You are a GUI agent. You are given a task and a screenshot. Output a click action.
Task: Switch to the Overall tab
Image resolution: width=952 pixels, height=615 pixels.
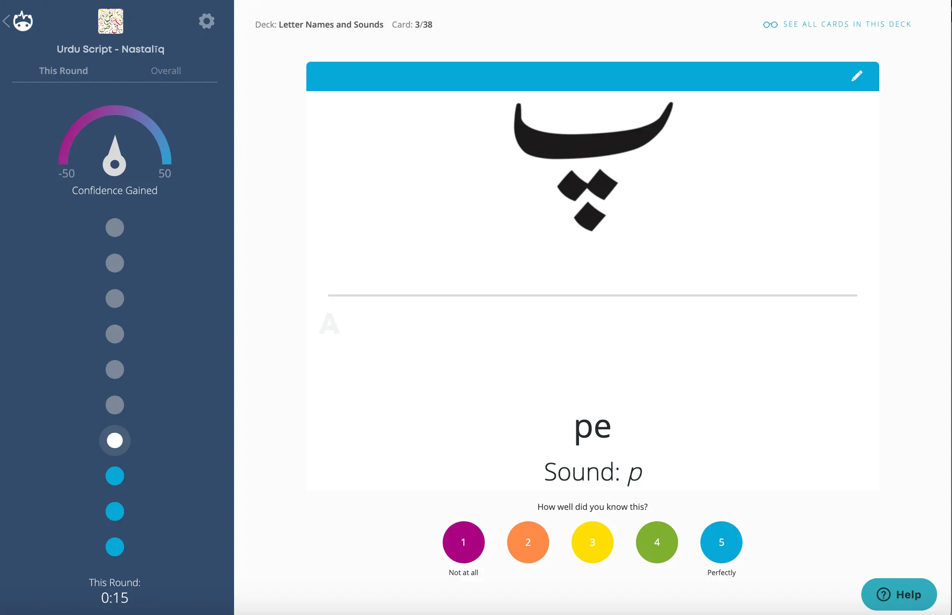pyautogui.click(x=166, y=70)
